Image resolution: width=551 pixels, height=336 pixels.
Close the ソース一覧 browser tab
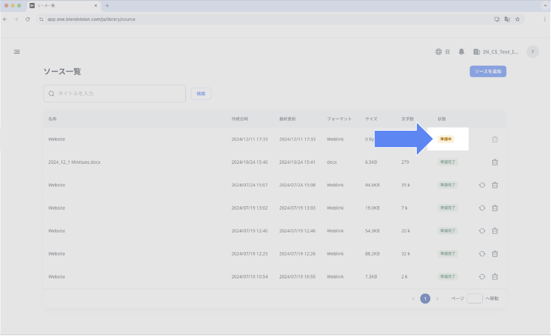(96, 5)
